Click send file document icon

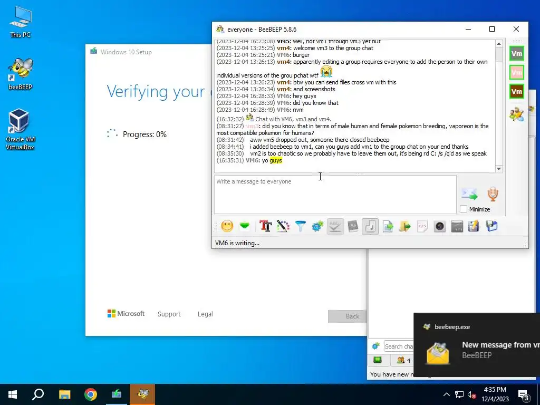[388, 226]
